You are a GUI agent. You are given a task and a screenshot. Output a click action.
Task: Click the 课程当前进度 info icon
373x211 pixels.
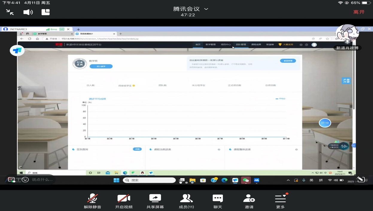click(219, 149)
